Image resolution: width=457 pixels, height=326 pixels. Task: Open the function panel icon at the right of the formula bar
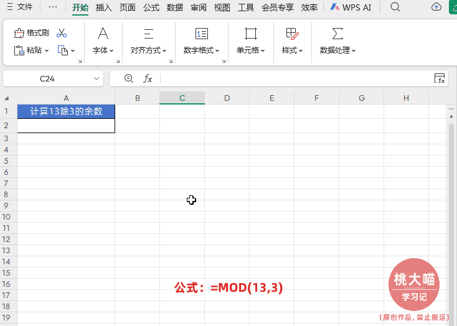[440, 78]
